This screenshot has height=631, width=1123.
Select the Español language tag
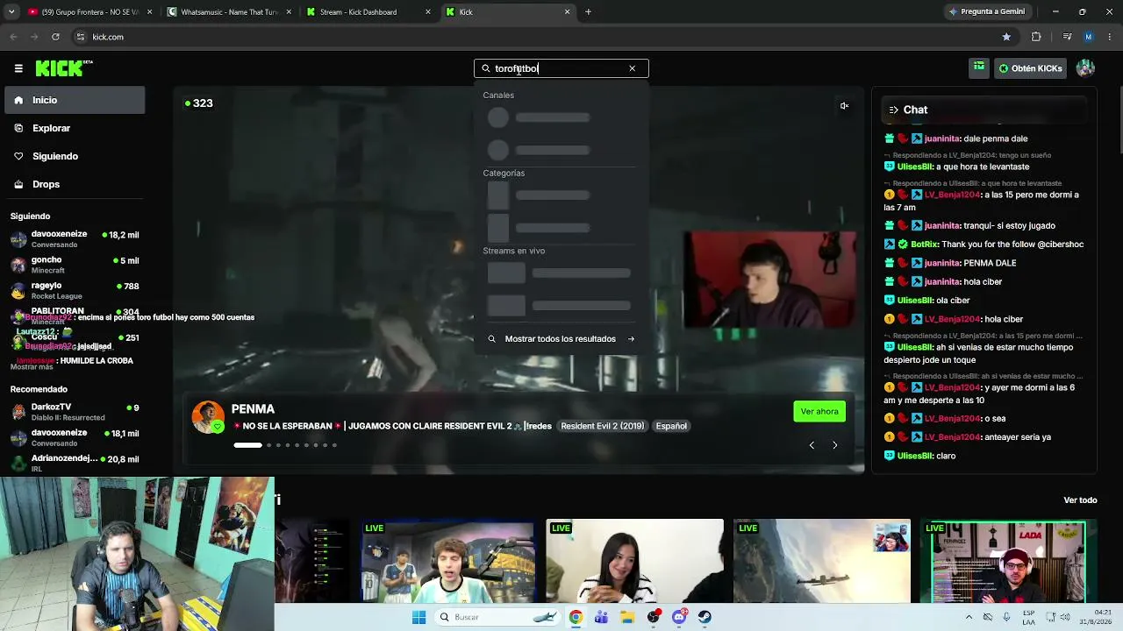click(671, 426)
